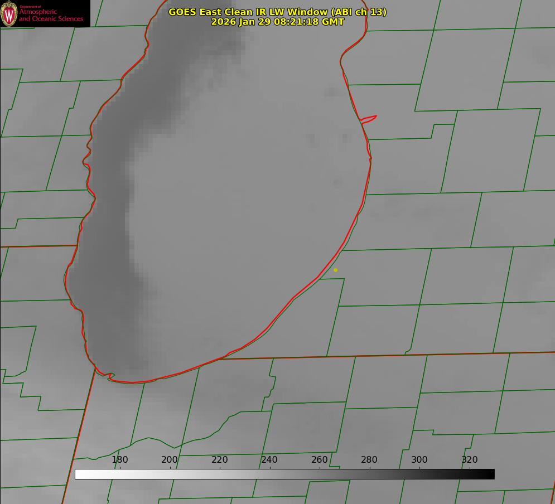Click the 320 label on the colorbar
This screenshot has width=555, height=504.
click(470, 460)
